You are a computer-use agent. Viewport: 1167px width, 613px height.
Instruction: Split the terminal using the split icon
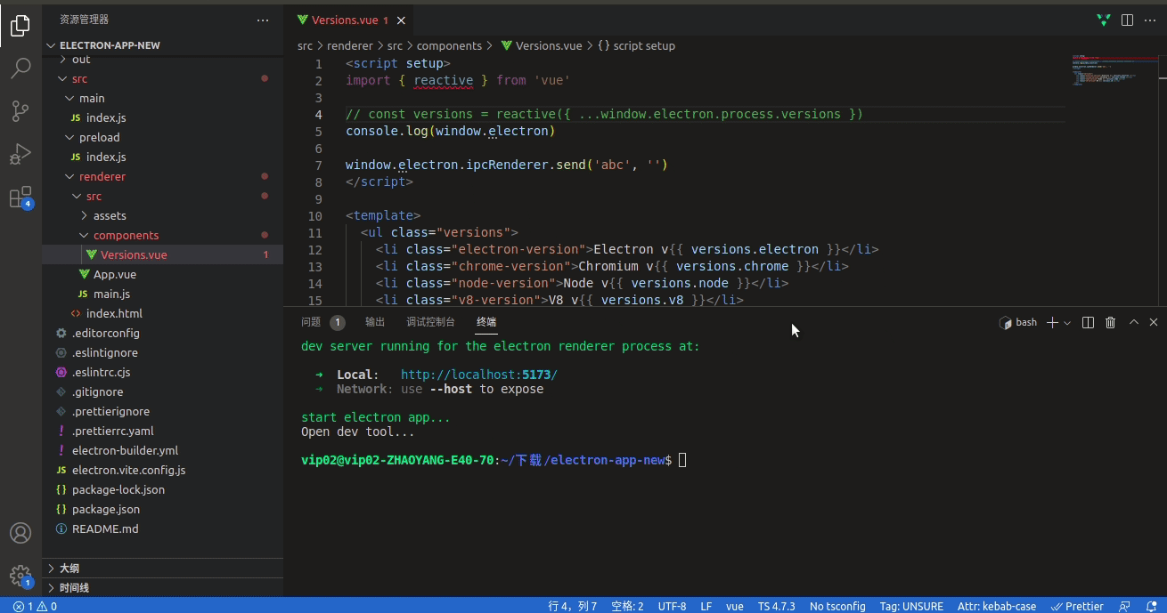tap(1088, 322)
